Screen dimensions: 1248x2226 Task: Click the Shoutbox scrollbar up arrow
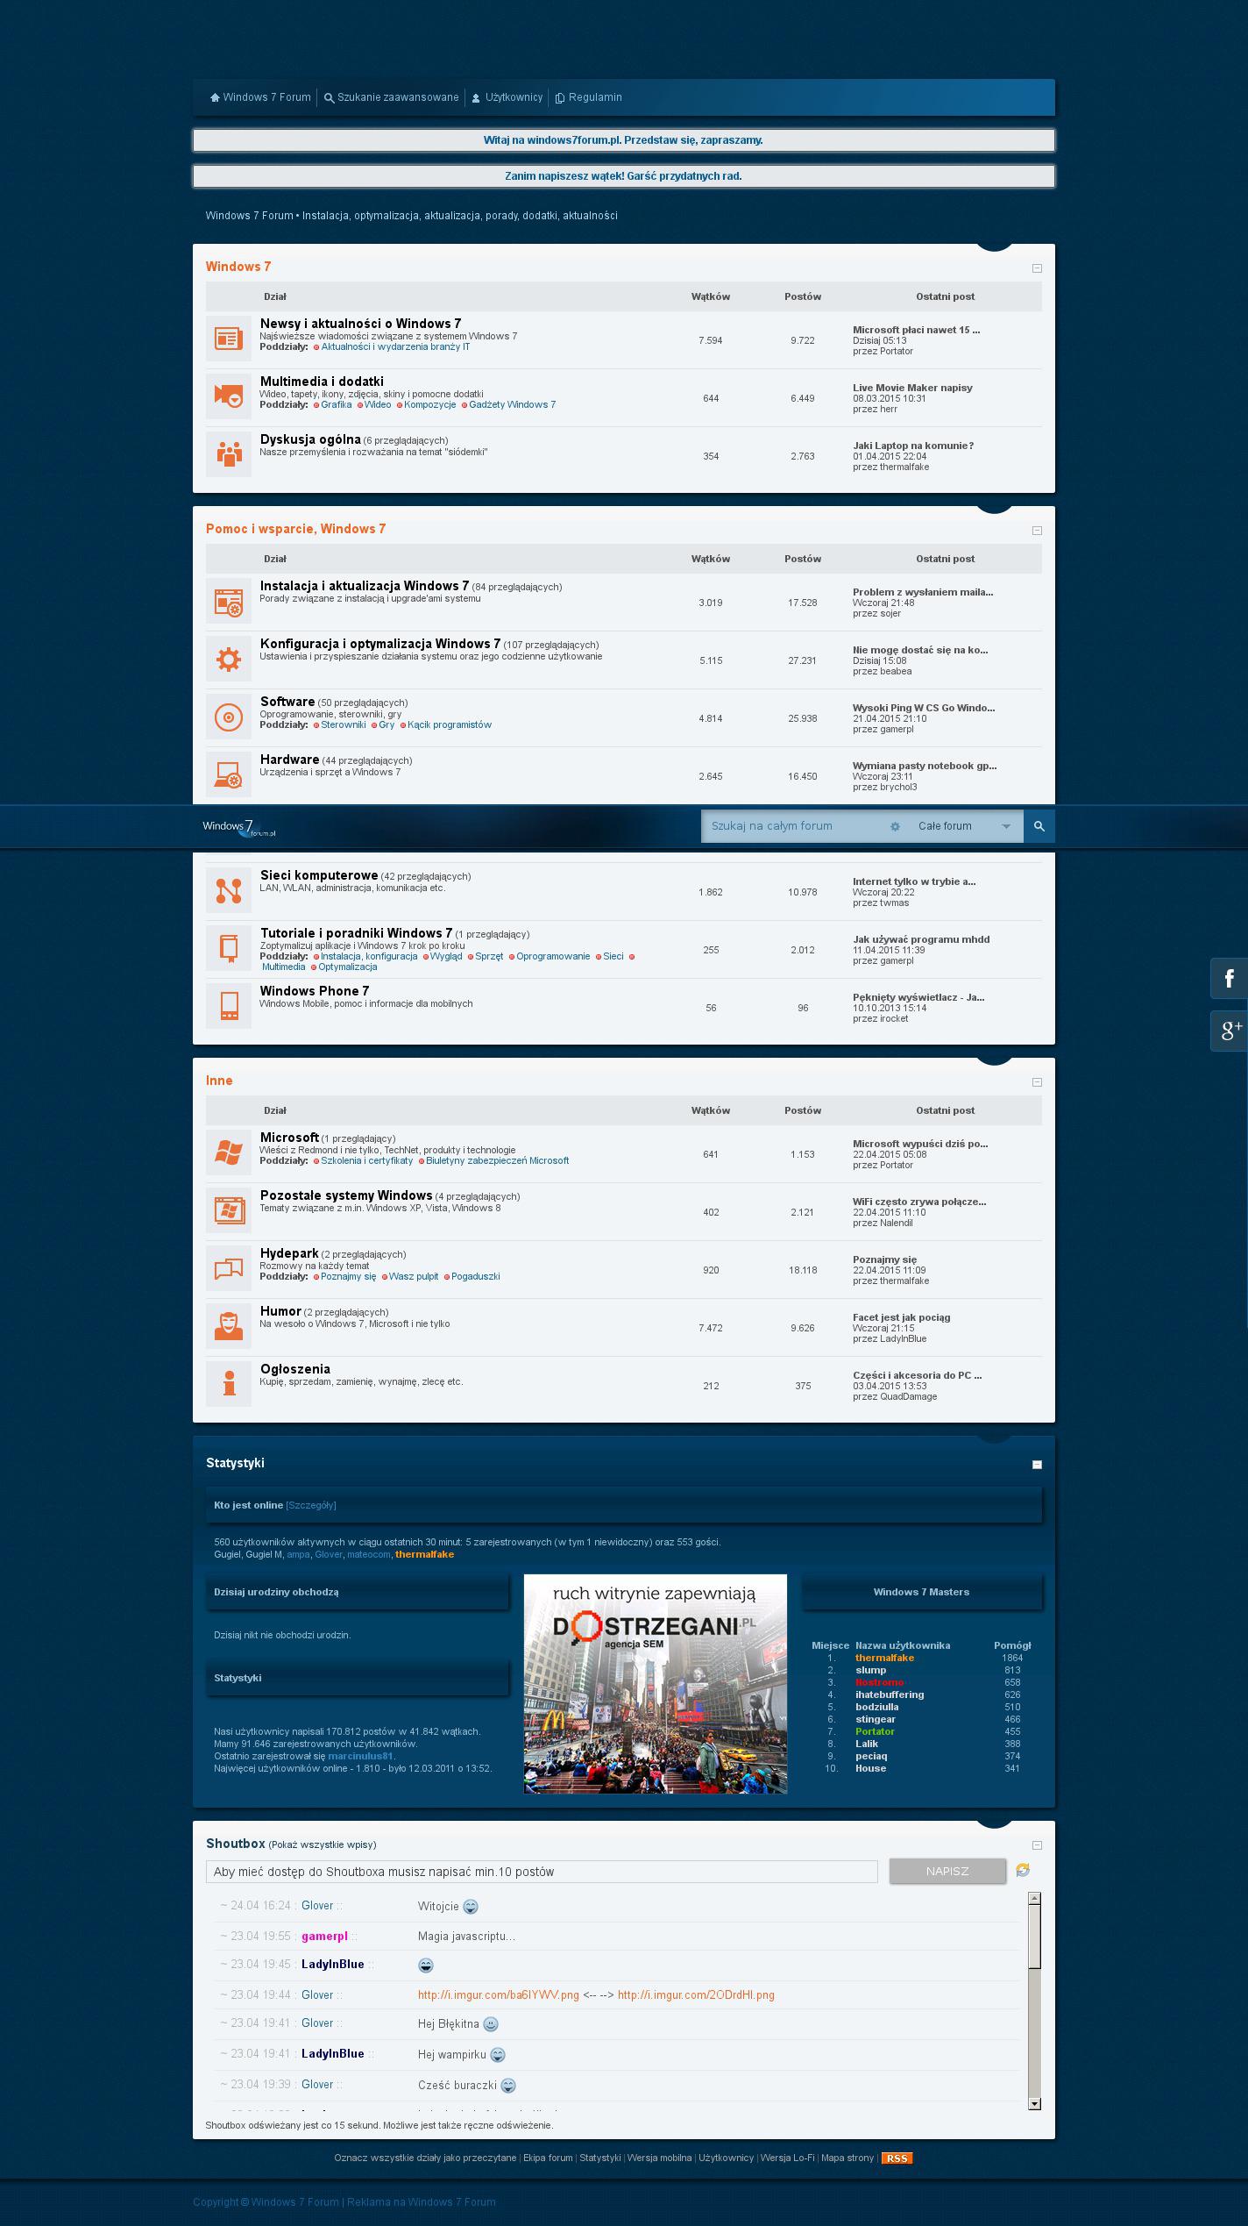point(1034,1898)
